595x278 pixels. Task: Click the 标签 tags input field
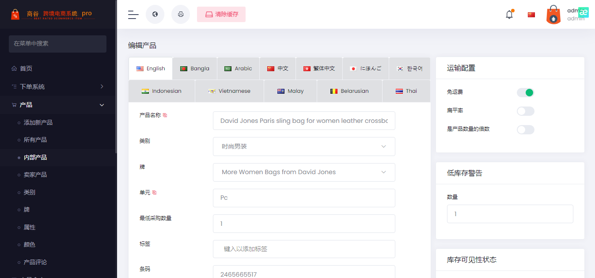(304, 249)
